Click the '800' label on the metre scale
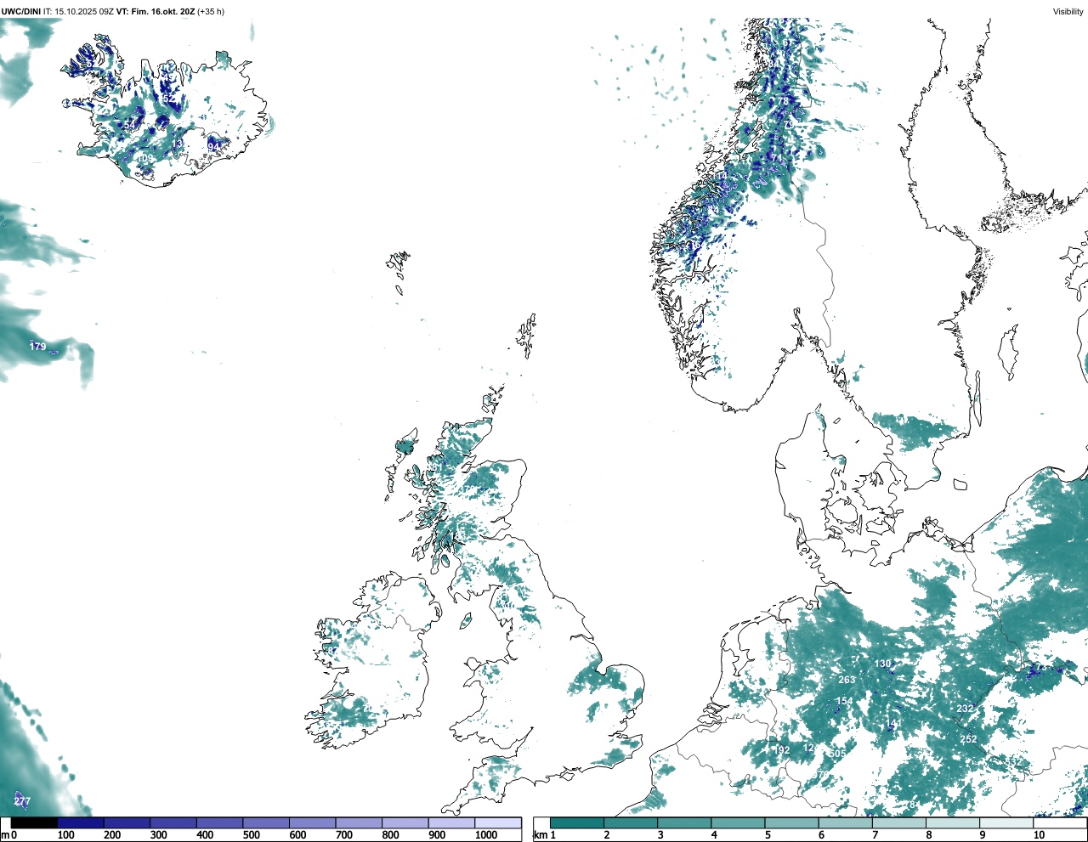This screenshot has height=842, width=1088. (x=390, y=835)
